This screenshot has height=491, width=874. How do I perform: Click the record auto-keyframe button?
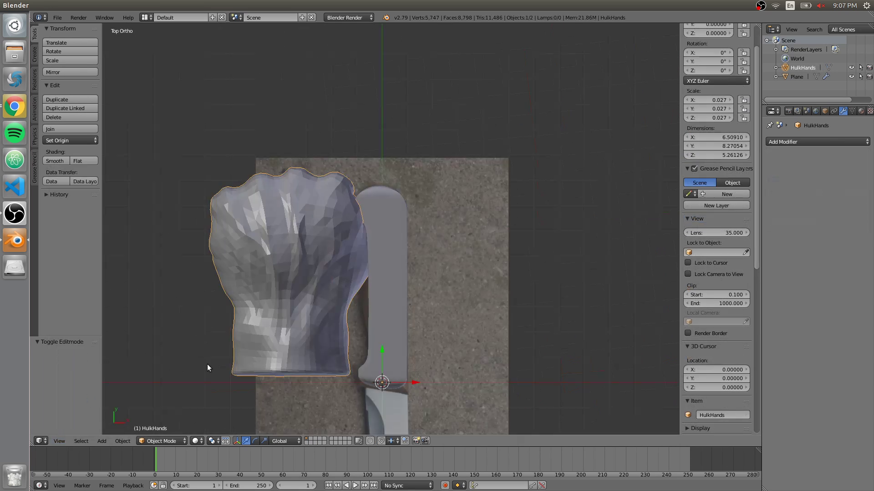click(445, 486)
